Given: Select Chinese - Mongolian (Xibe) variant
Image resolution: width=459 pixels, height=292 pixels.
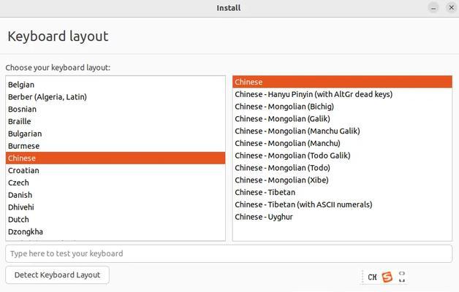Looking at the screenshot, I should coord(342,180).
